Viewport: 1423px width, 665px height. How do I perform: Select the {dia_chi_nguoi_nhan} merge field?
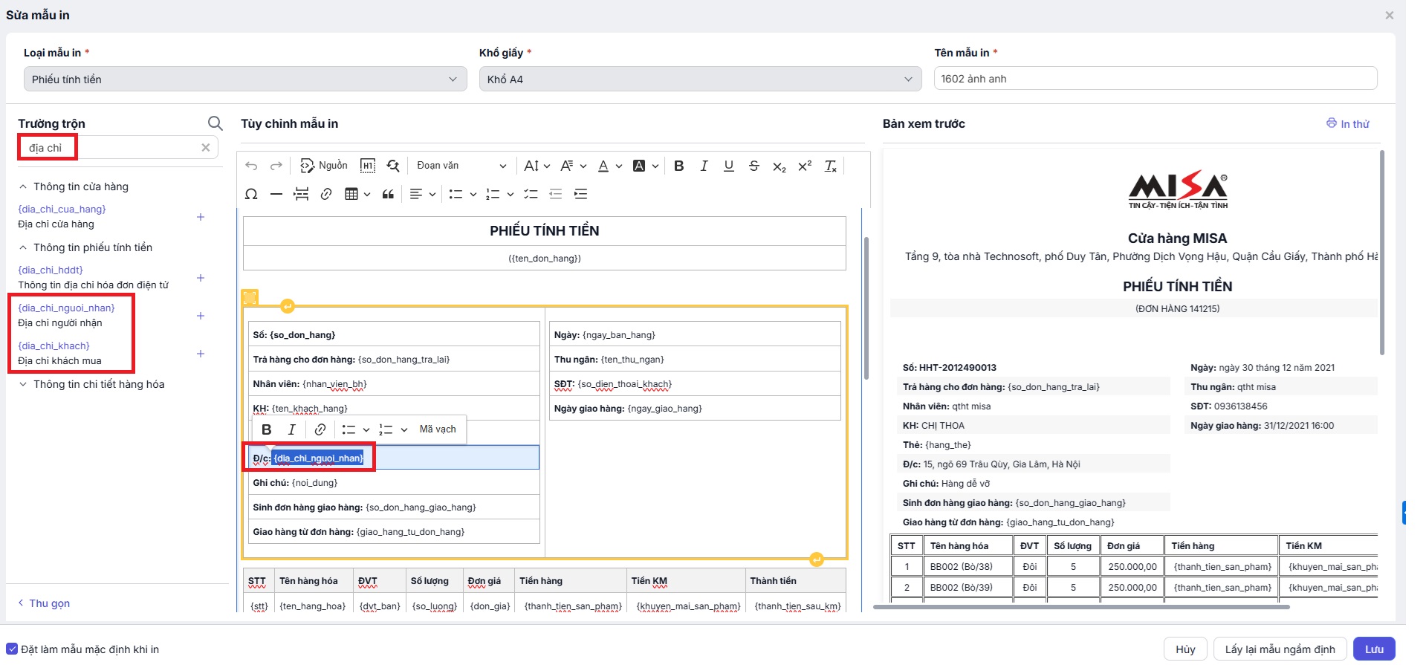[66, 308]
